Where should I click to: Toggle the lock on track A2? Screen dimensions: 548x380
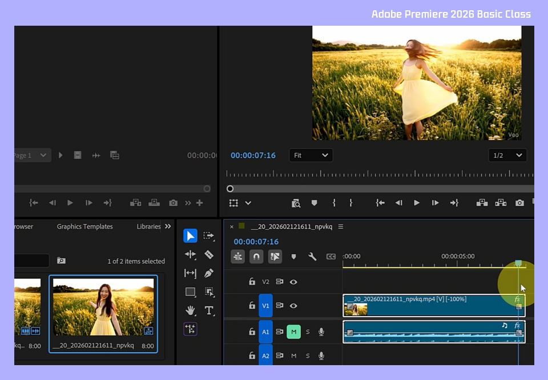[x=252, y=355]
